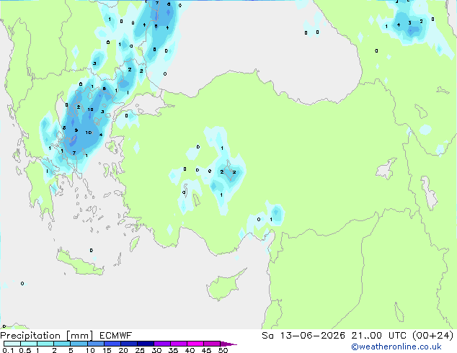Click the 'Precipitation' title text
The image size is (457, 353).
point(30,336)
